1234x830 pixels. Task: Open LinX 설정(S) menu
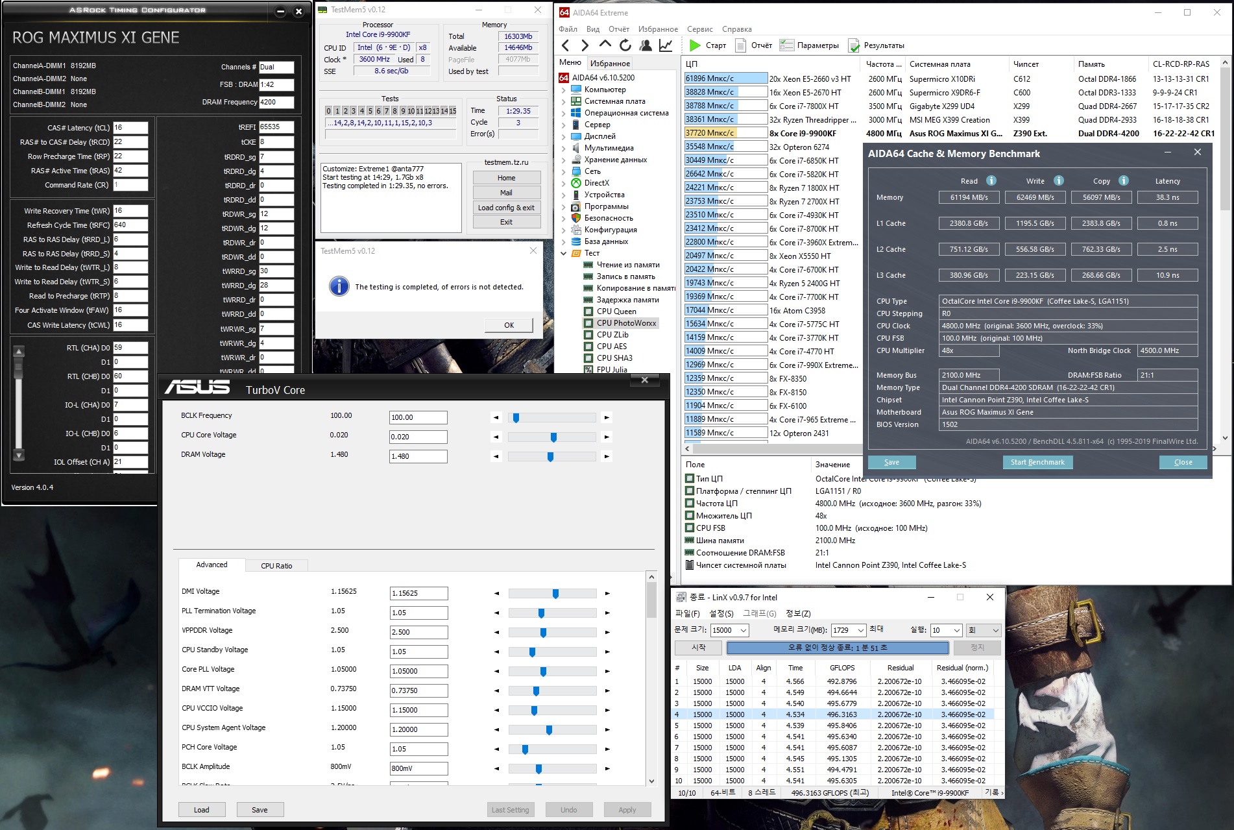(x=721, y=613)
